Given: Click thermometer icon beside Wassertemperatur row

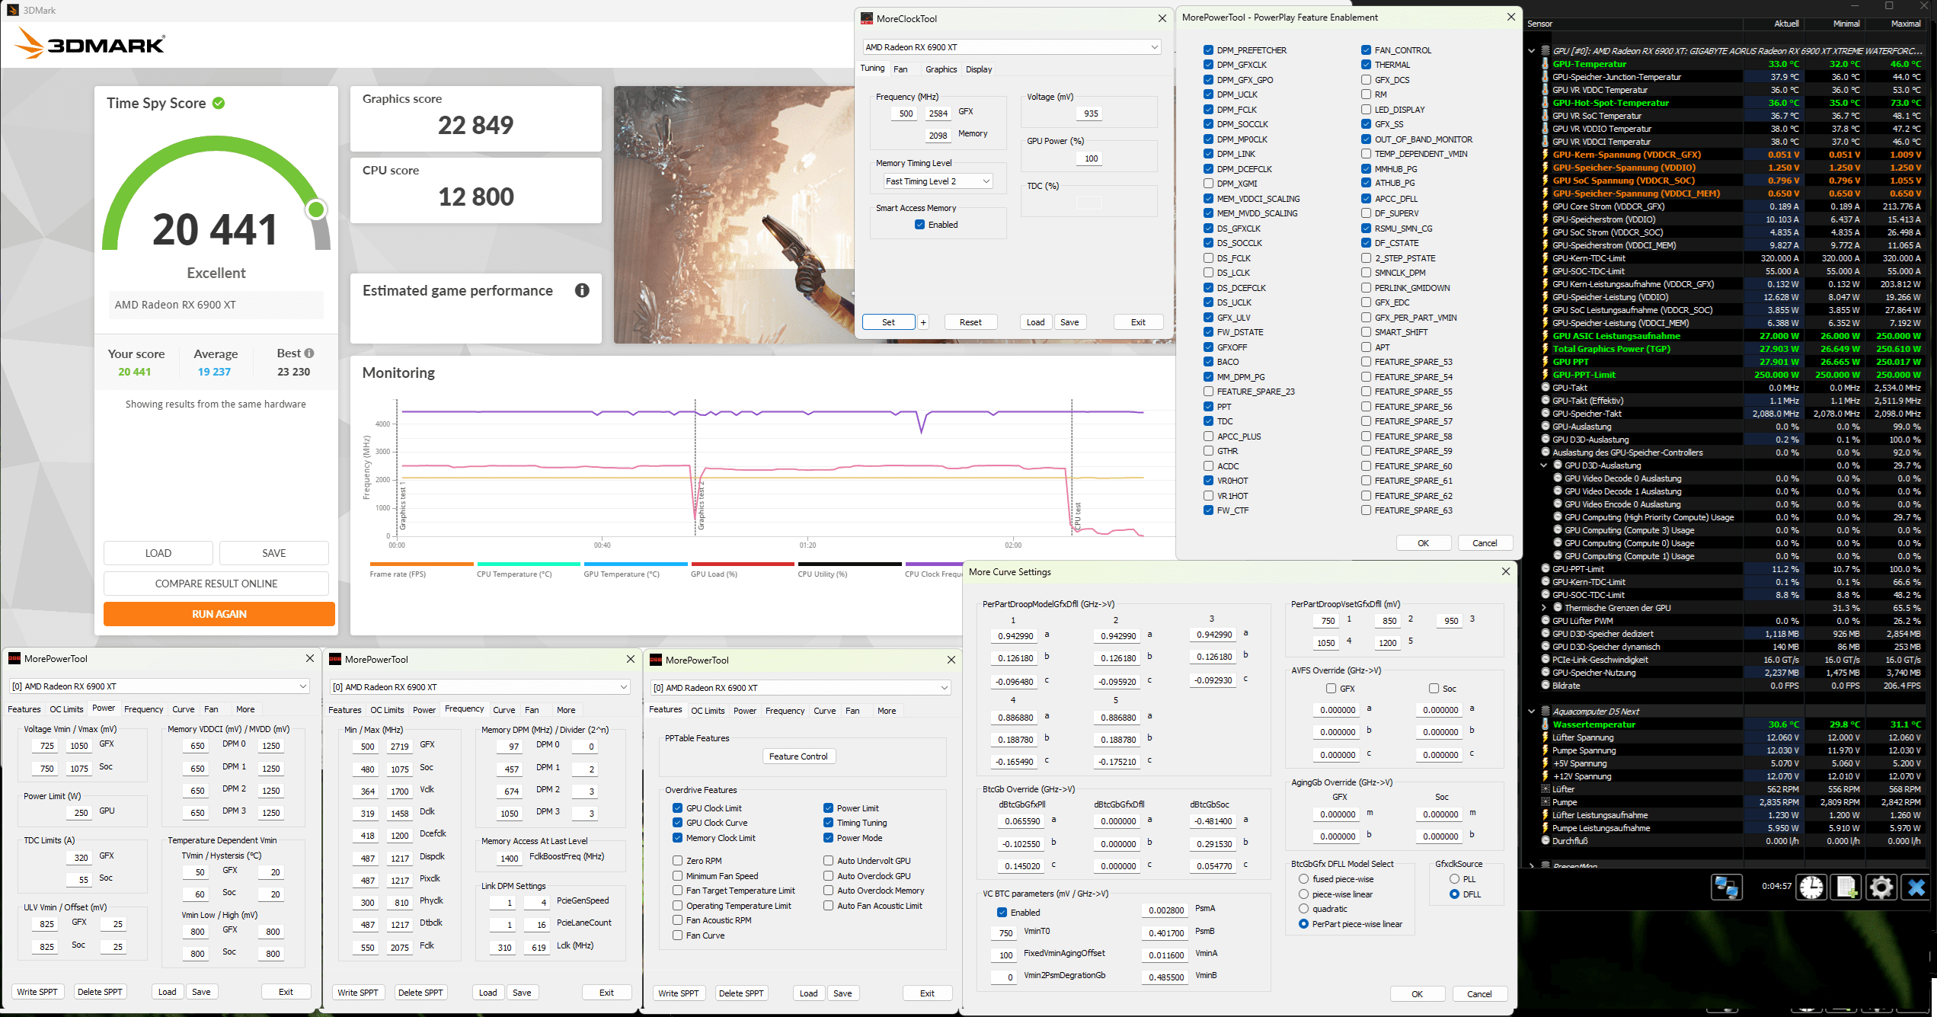Looking at the screenshot, I should 1545,724.
